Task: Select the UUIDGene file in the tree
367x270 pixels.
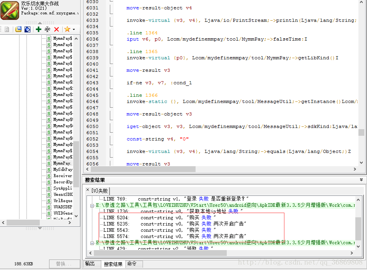Action: pyautogui.click(x=63, y=213)
